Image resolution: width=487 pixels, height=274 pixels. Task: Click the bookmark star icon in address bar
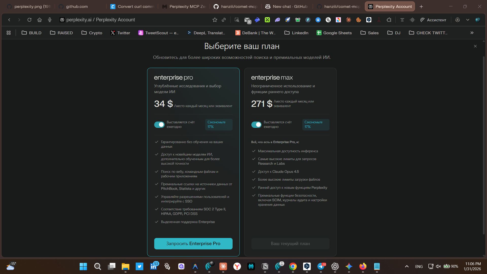[x=215, y=20]
